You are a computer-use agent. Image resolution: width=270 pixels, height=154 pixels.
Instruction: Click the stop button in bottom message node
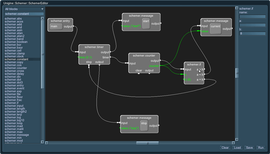tap(144, 123)
